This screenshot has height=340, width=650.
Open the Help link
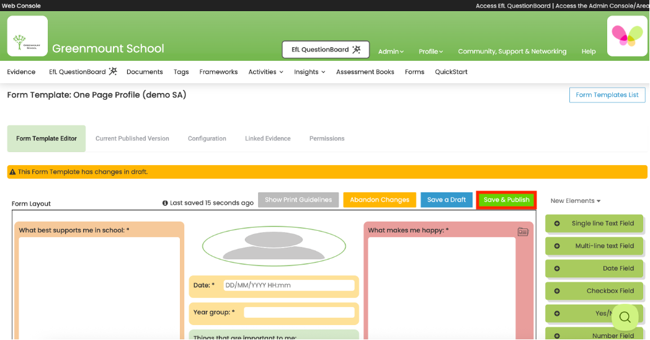click(588, 51)
